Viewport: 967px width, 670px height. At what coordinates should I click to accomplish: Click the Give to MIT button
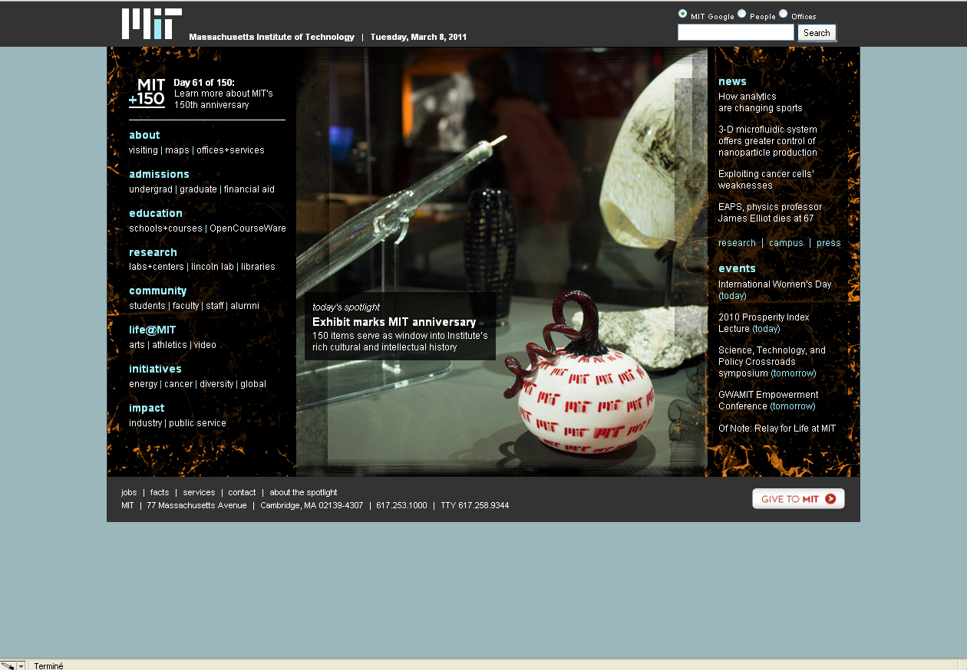[798, 498]
